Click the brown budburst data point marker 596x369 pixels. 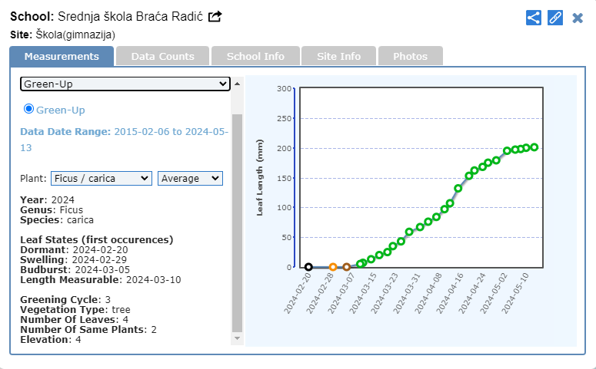click(347, 267)
